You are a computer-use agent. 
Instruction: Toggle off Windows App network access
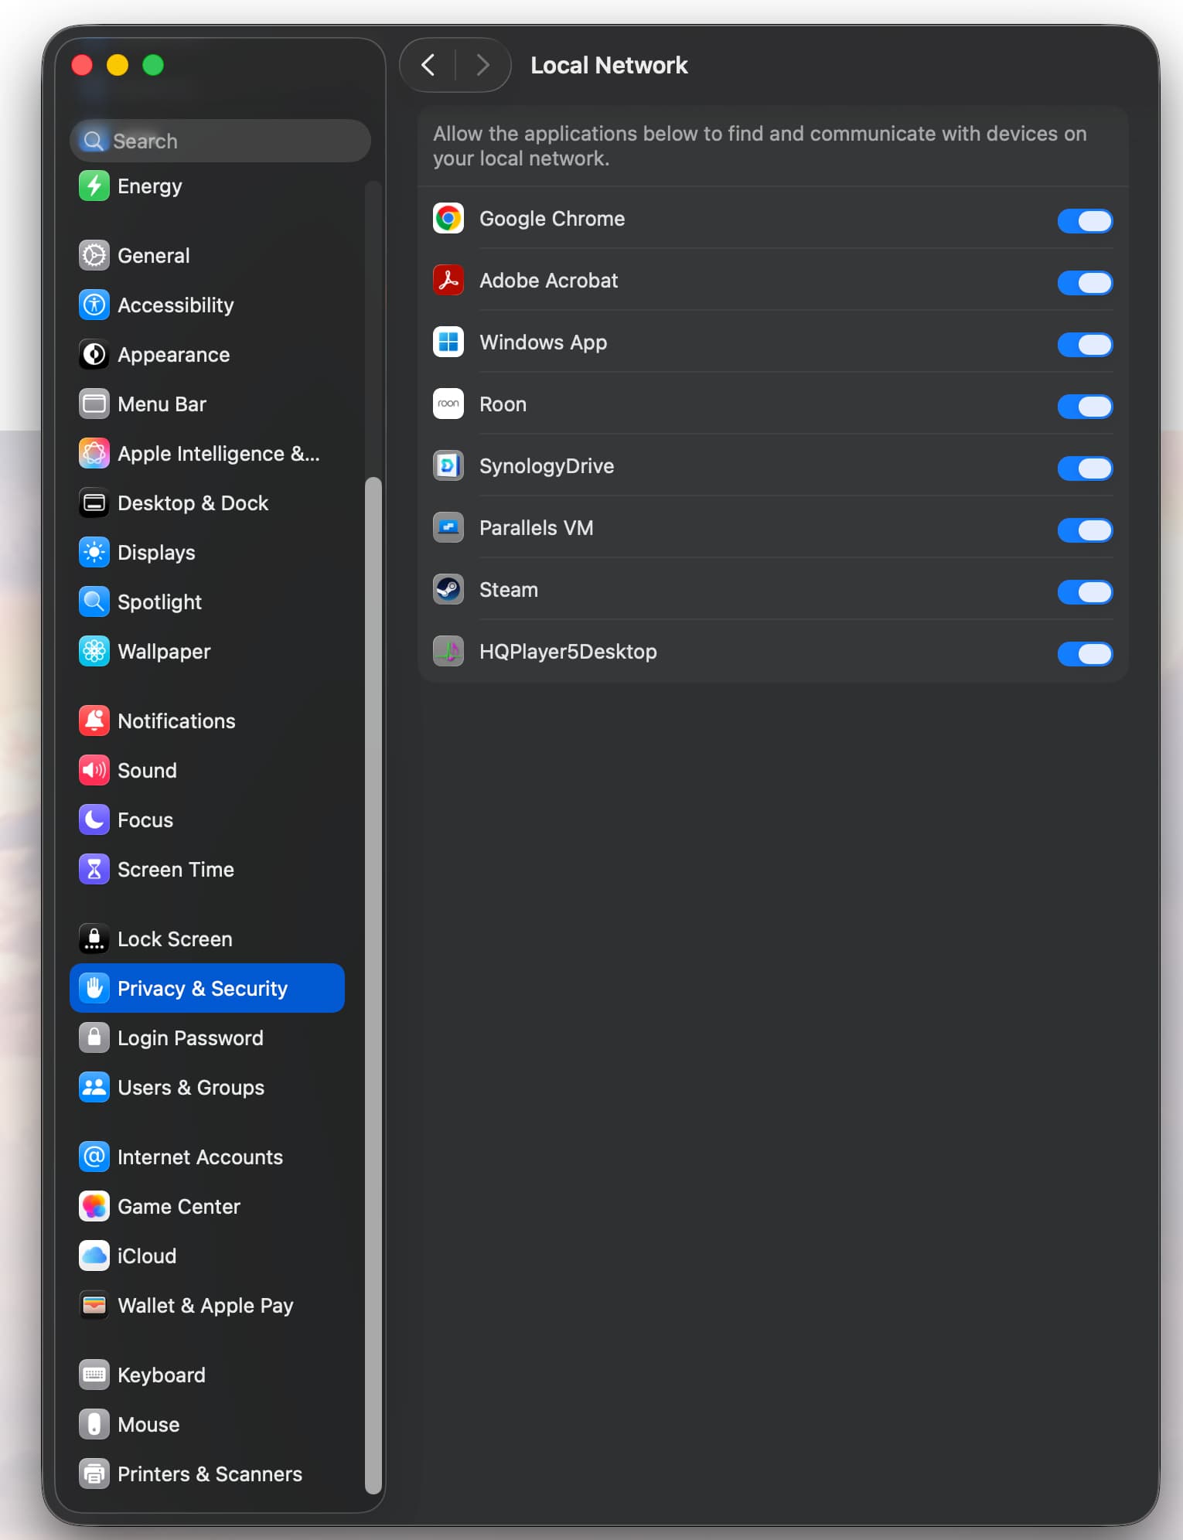click(1084, 345)
